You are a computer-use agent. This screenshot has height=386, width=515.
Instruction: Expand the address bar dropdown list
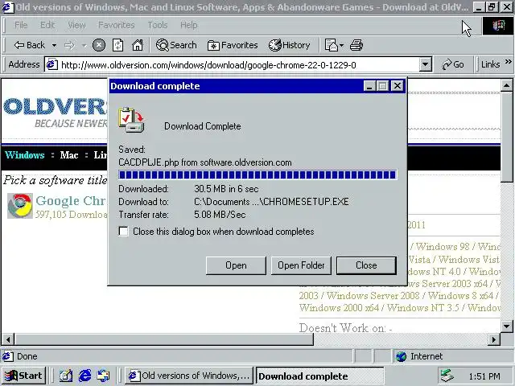(x=426, y=64)
